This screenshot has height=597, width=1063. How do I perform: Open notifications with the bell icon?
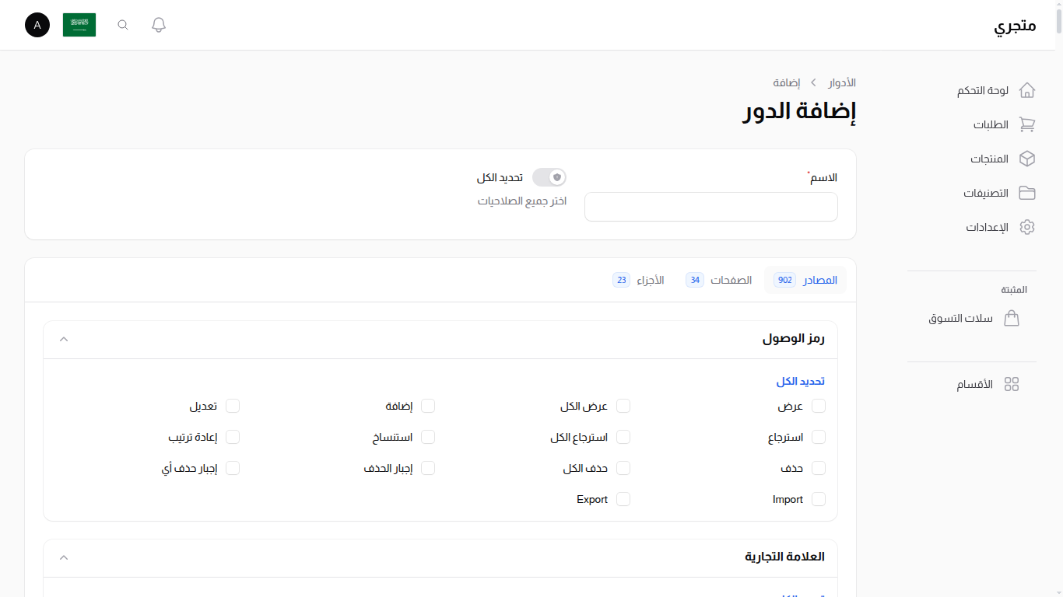[158, 24]
